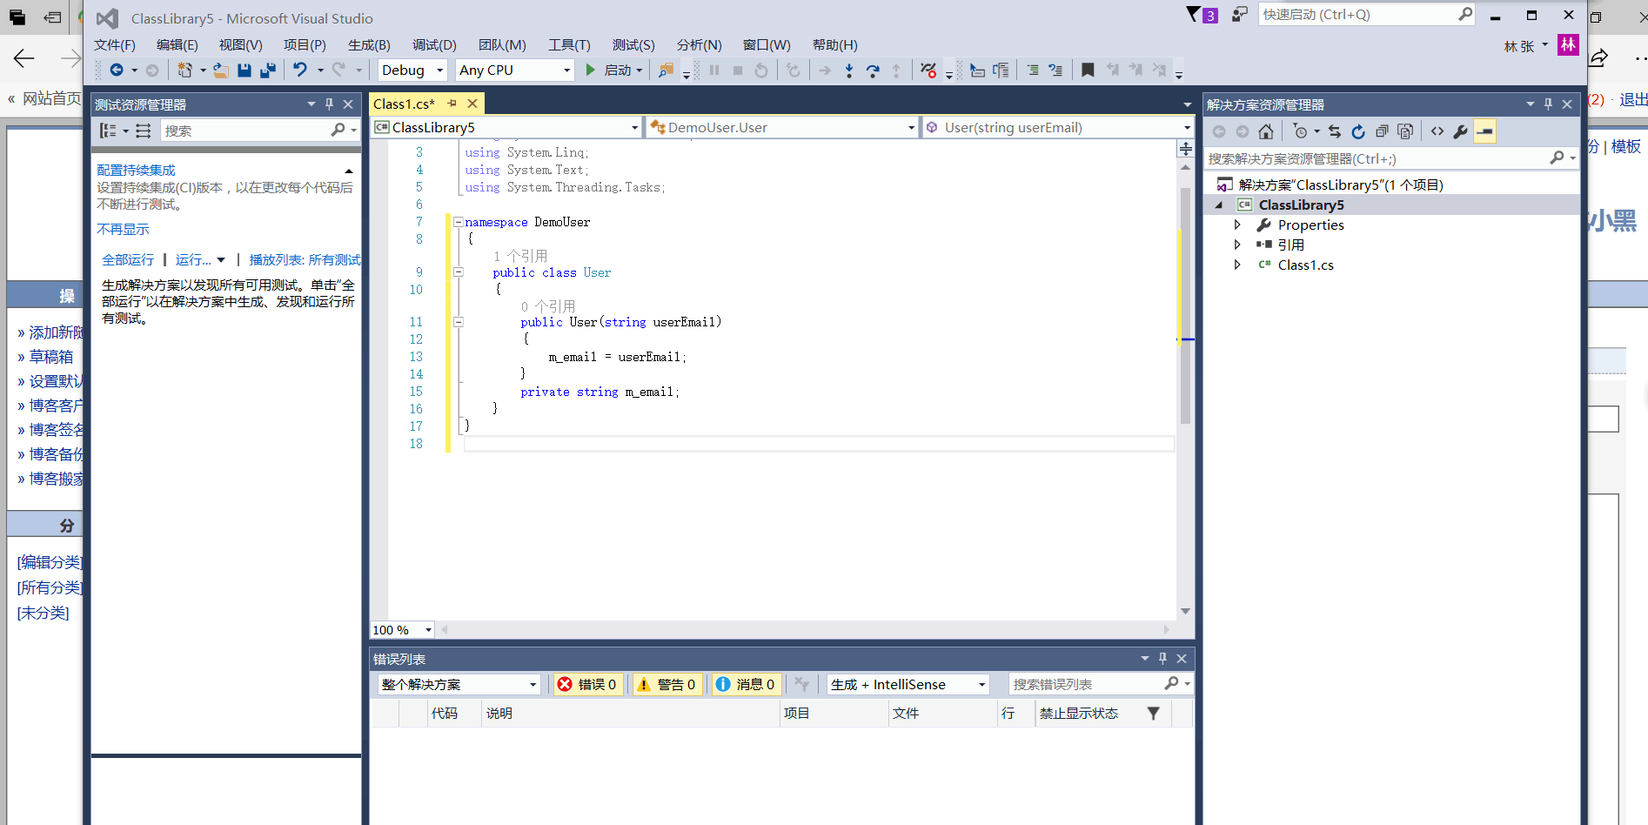Open the 生成(B) menu

click(369, 44)
